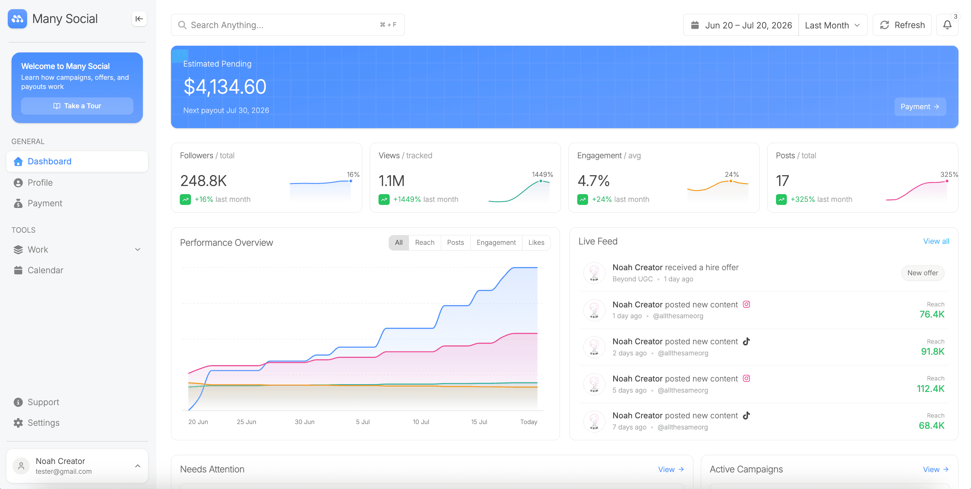Click the TikTok icon on the 7 days ago post

[x=746, y=416]
